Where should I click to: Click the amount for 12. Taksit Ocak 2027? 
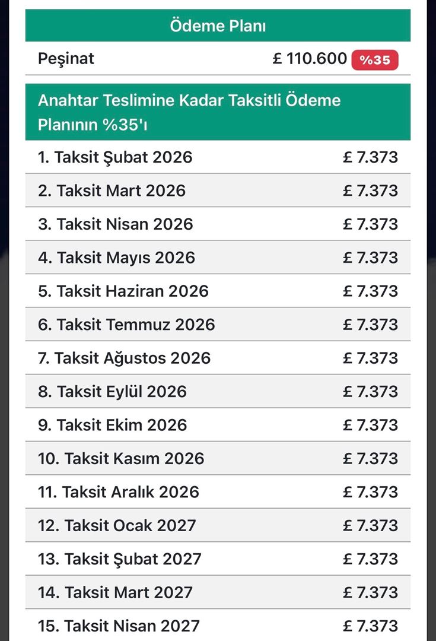coord(370,525)
